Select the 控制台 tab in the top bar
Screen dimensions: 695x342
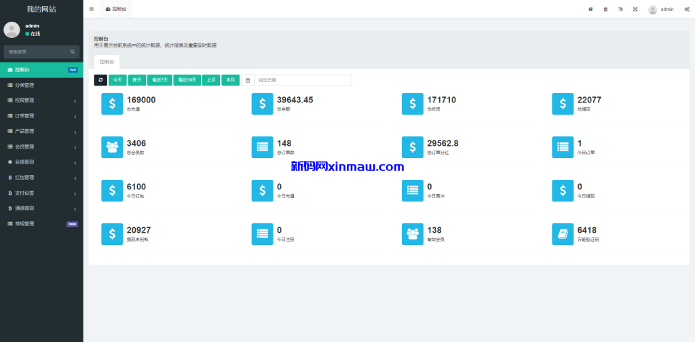(115, 9)
